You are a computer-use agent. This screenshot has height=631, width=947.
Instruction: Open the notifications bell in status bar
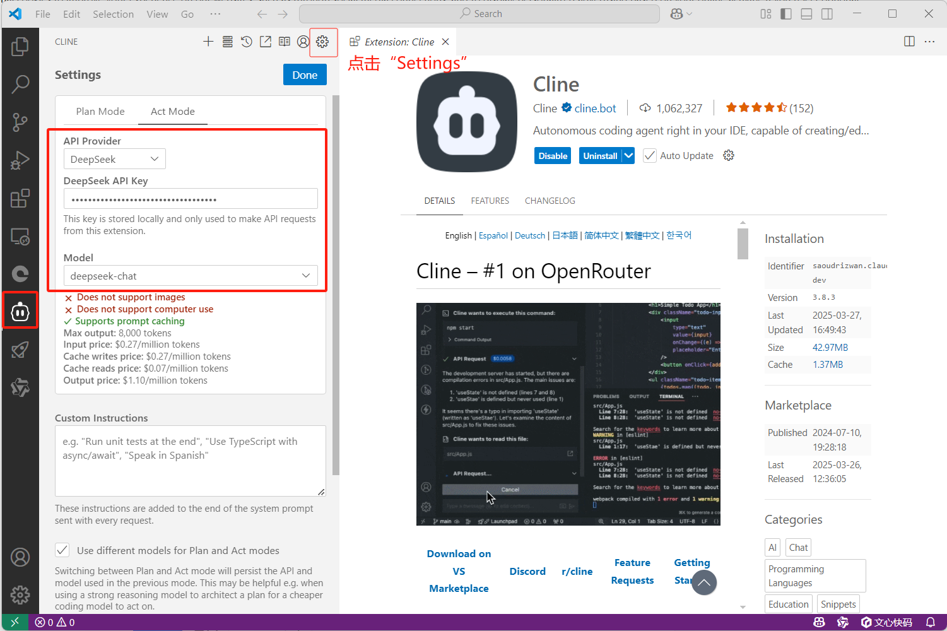coord(931,622)
